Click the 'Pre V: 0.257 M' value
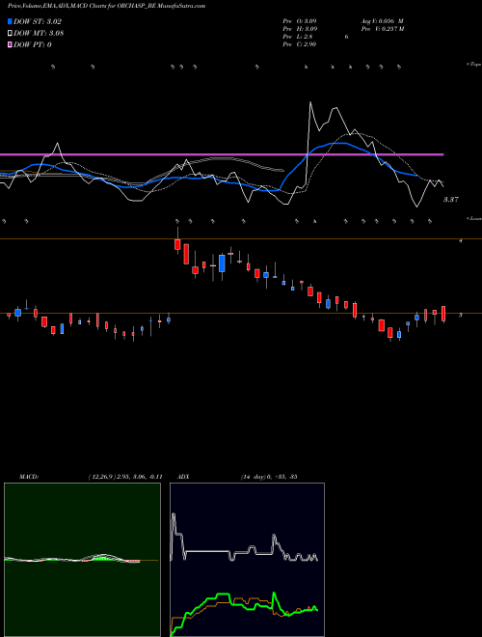This screenshot has height=637, width=482. (x=382, y=29)
